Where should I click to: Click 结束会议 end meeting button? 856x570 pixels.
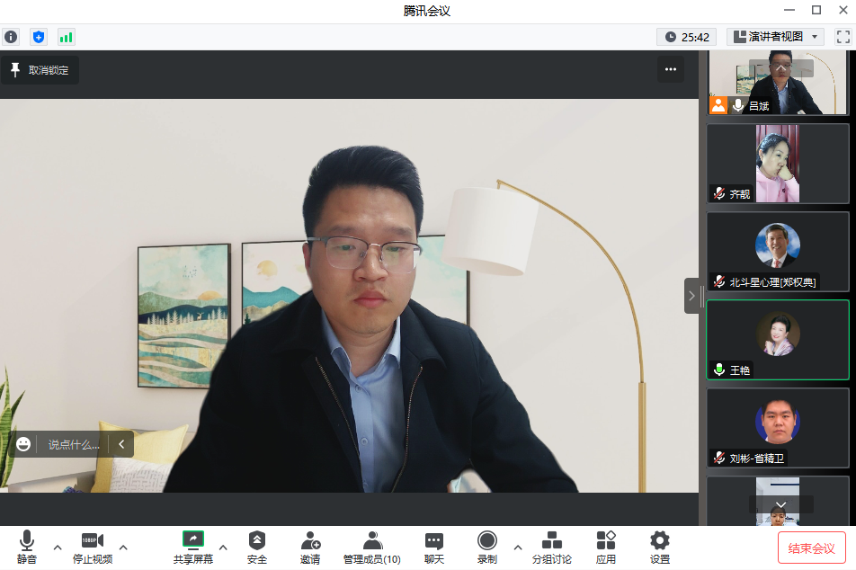811,548
